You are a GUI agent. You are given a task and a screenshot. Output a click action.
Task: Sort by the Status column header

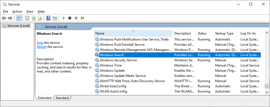(205, 33)
